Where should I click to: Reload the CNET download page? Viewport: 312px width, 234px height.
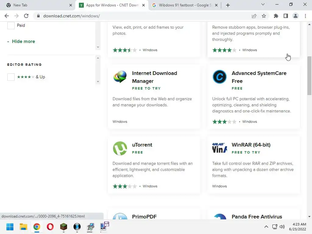point(26,16)
